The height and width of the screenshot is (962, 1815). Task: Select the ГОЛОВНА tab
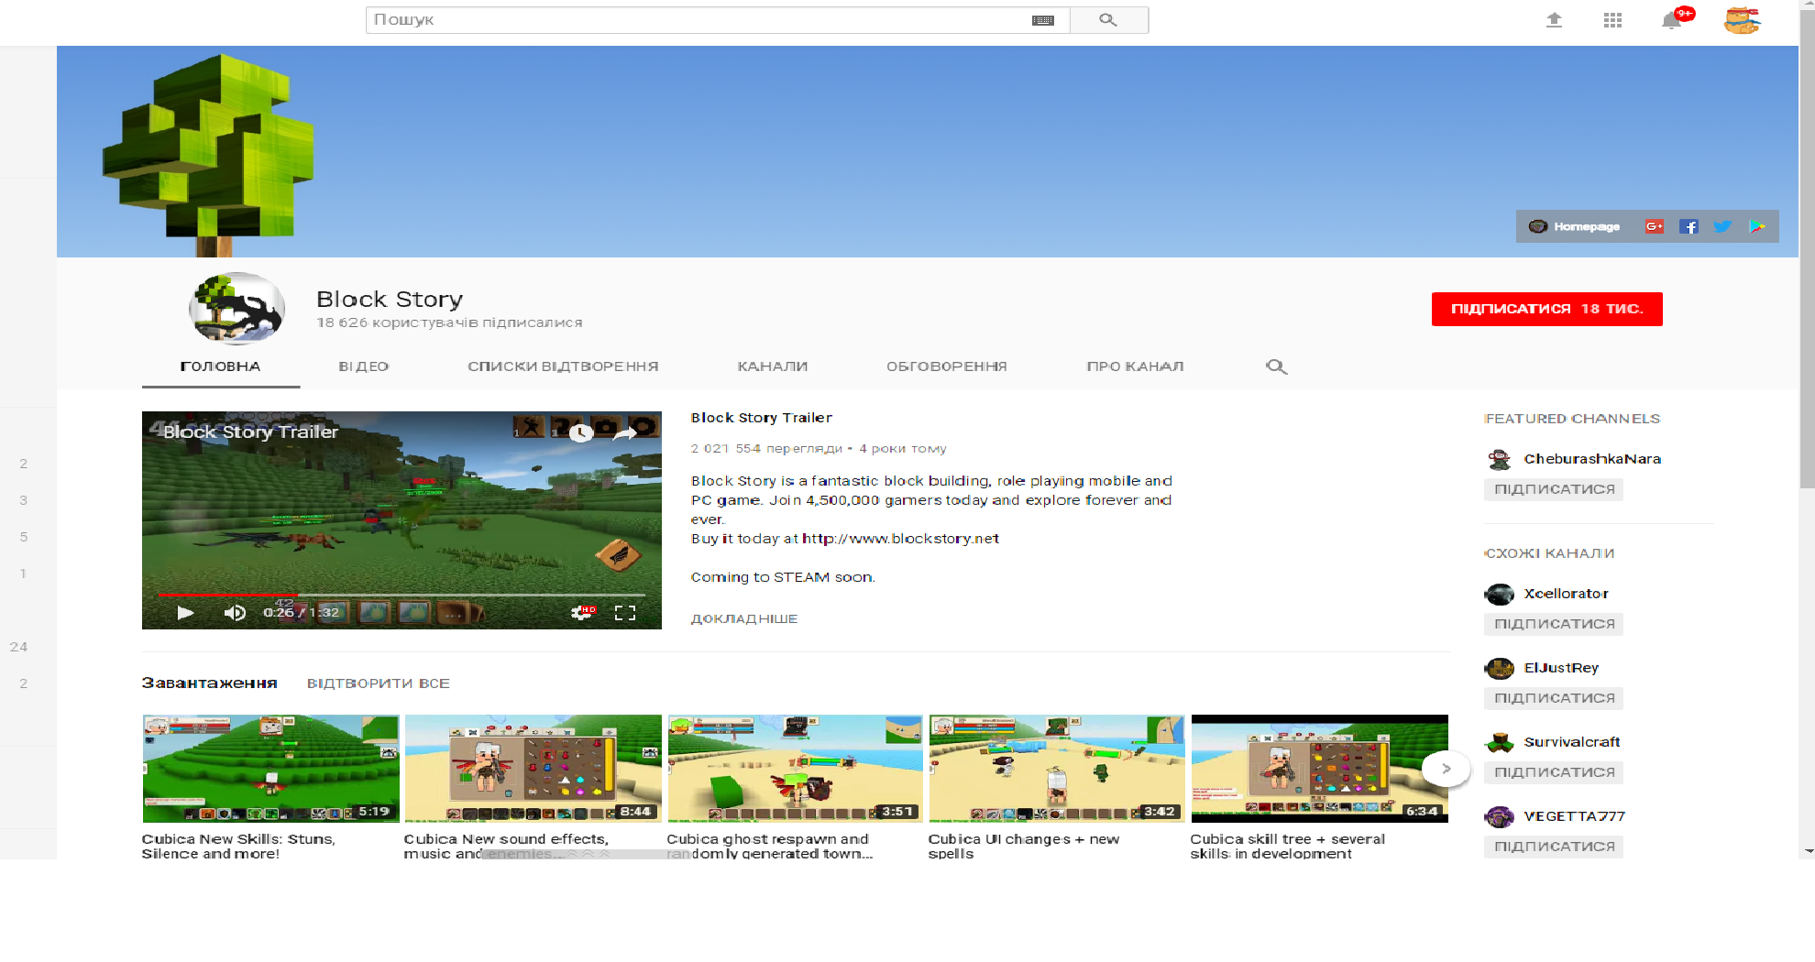(x=220, y=366)
